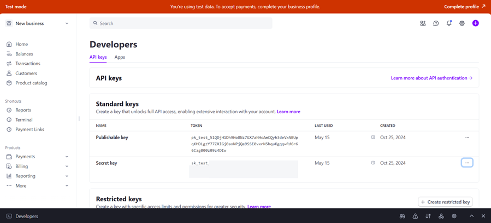Expand the Developers panel with up chevron
Viewport: 491px width, 223px height.
pyautogui.click(x=472, y=216)
